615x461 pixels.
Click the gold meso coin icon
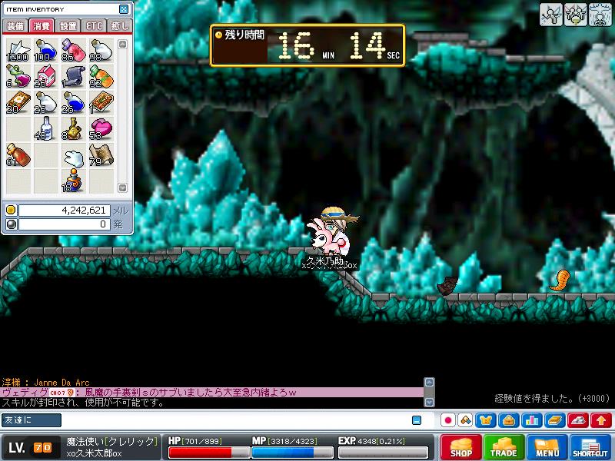click(x=11, y=210)
